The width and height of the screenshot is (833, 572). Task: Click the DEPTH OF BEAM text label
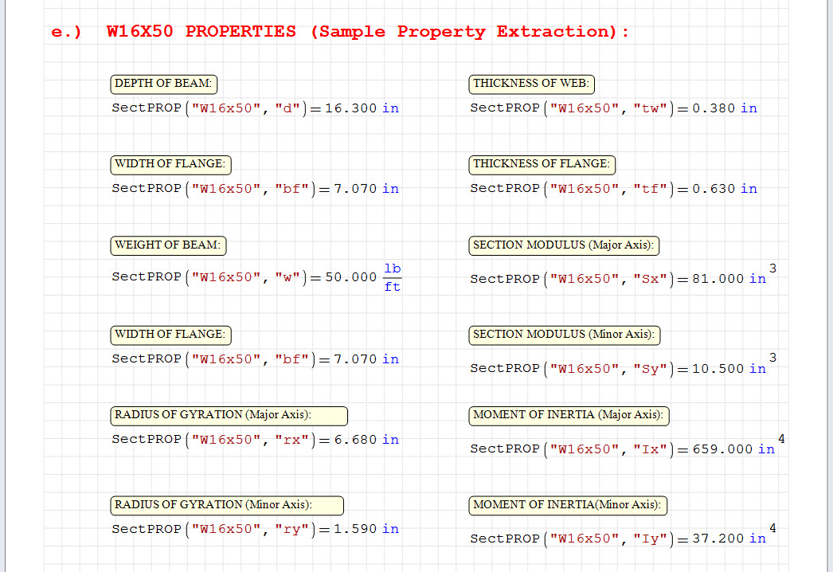[163, 84]
